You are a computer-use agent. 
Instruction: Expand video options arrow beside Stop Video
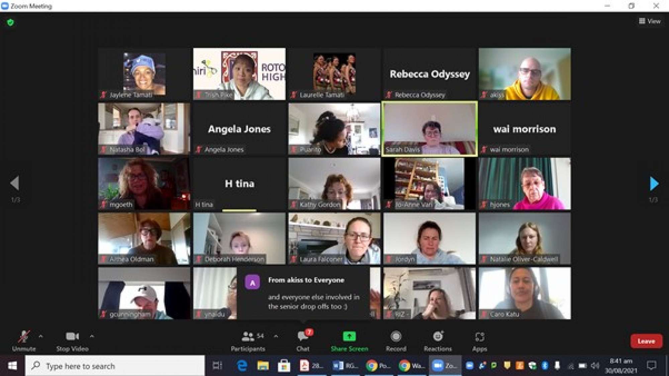tap(92, 336)
